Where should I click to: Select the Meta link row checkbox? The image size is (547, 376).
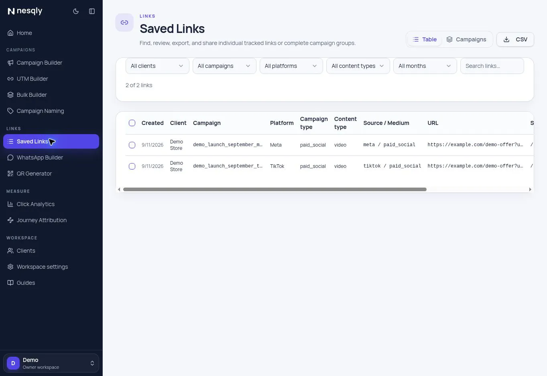[132, 145]
